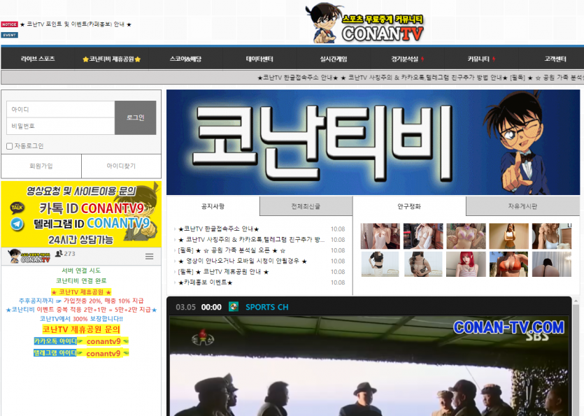Open the 데이터센터 menu item

click(259, 59)
